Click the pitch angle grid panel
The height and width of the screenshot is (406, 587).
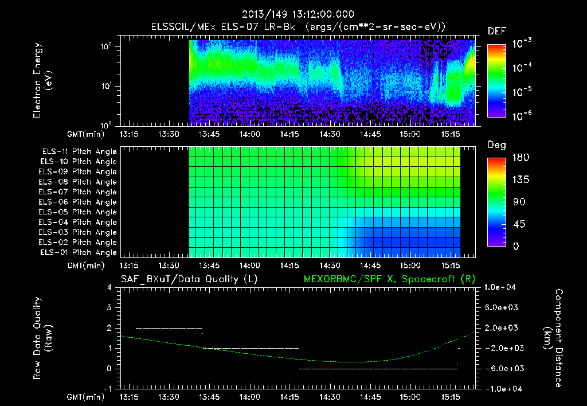(x=298, y=202)
